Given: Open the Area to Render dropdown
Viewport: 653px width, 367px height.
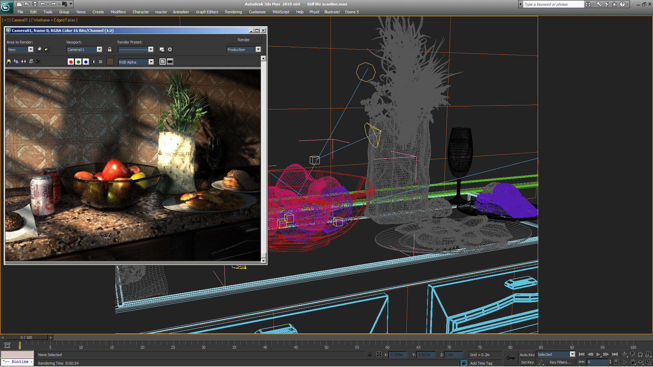Looking at the screenshot, I should pyautogui.click(x=30, y=50).
